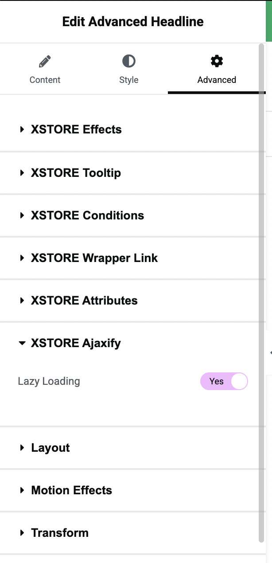Collapse the XSTORE Ajaxify section
Image resolution: width=272 pixels, height=563 pixels.
129,343
